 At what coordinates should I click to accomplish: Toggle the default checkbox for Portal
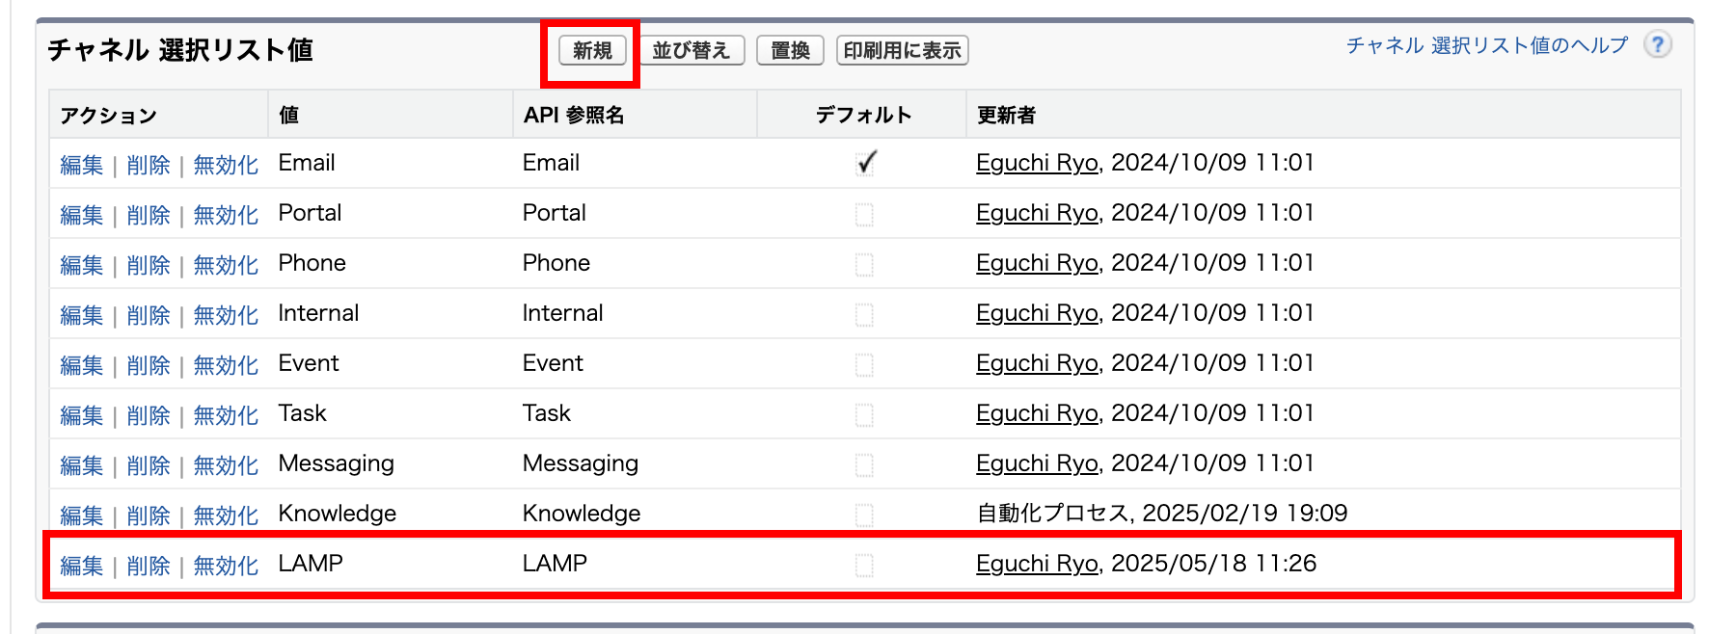point(864,214)
